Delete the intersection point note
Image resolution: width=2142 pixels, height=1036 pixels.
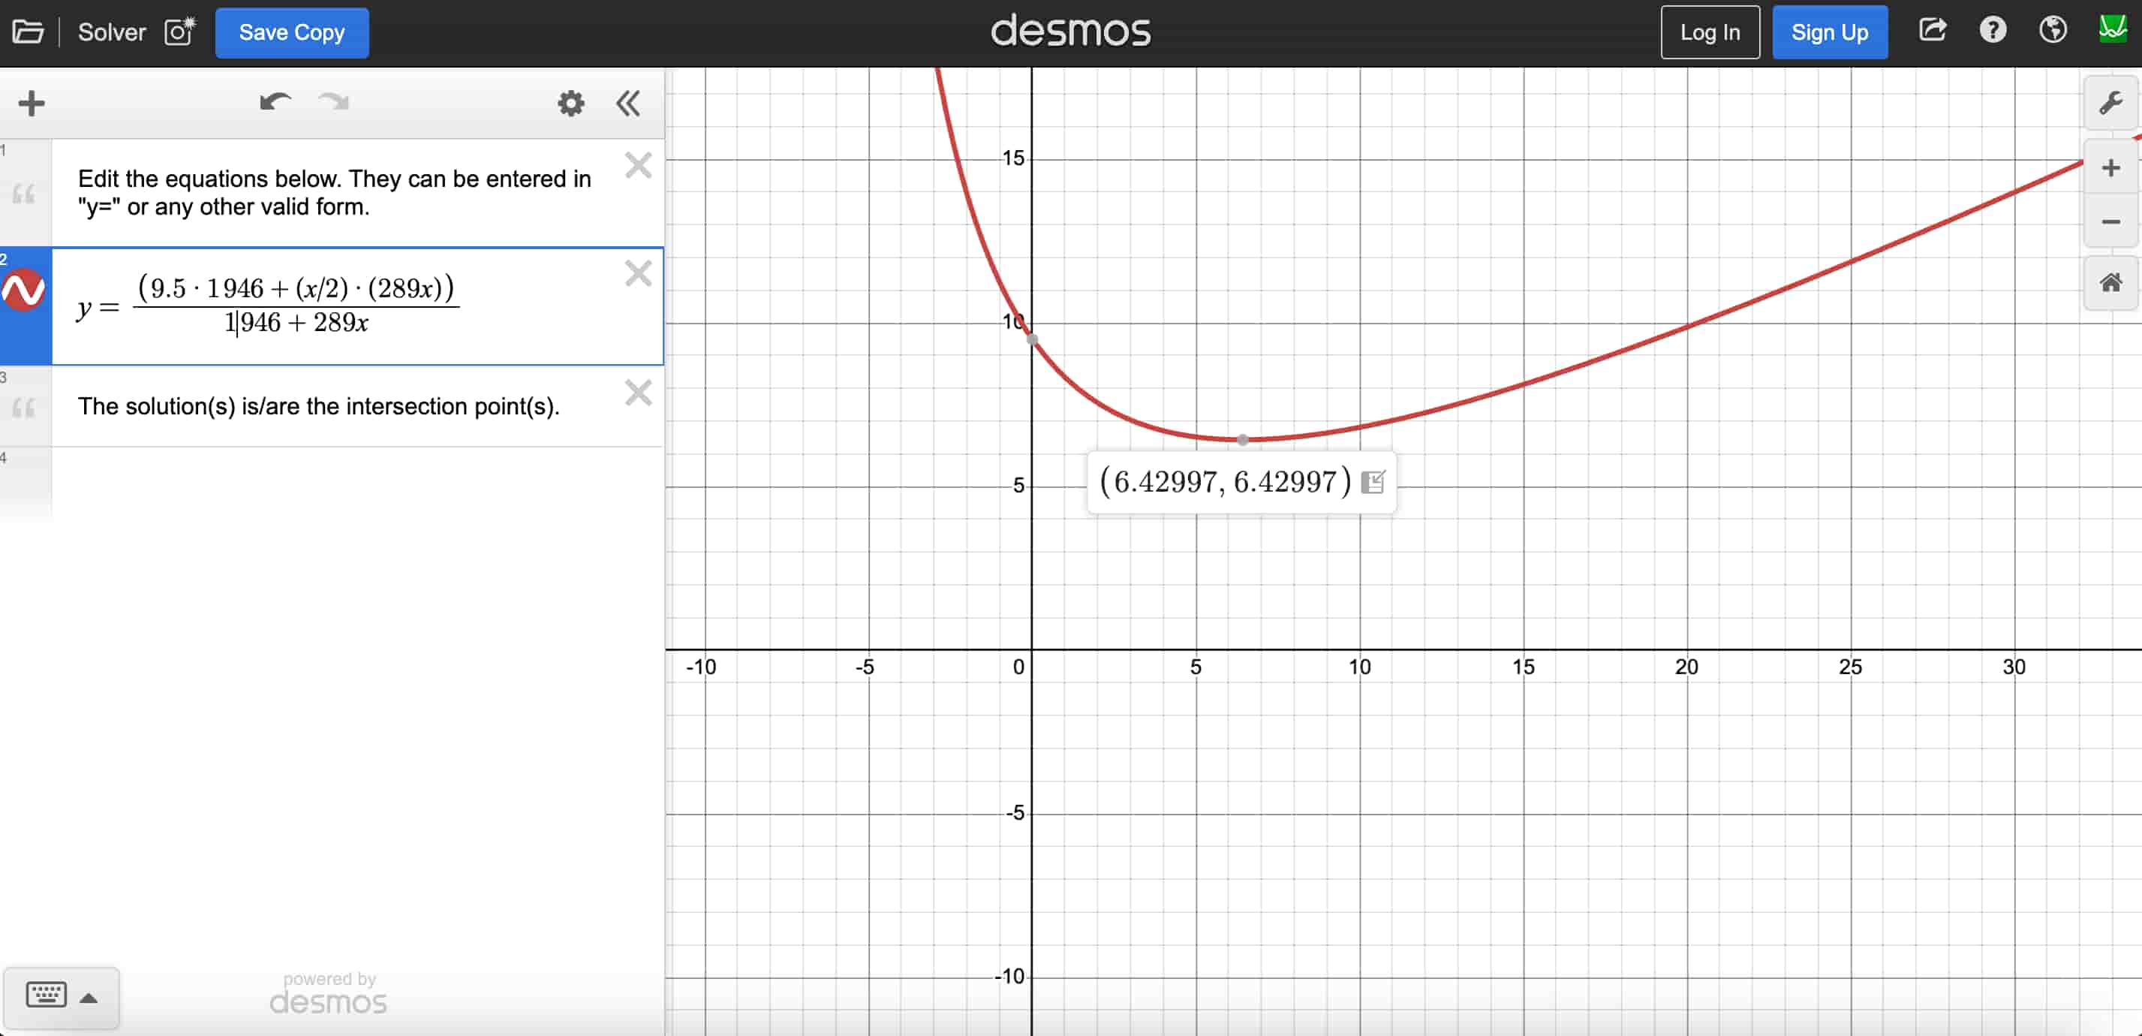pyautogui.click(x=638, y=393)
